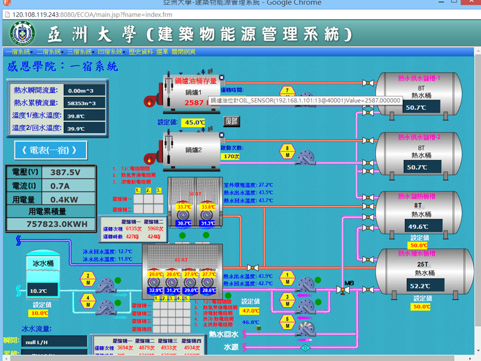
Task: Edit boiler setpoint value 45.0℃
Action: tap(193, 122)
